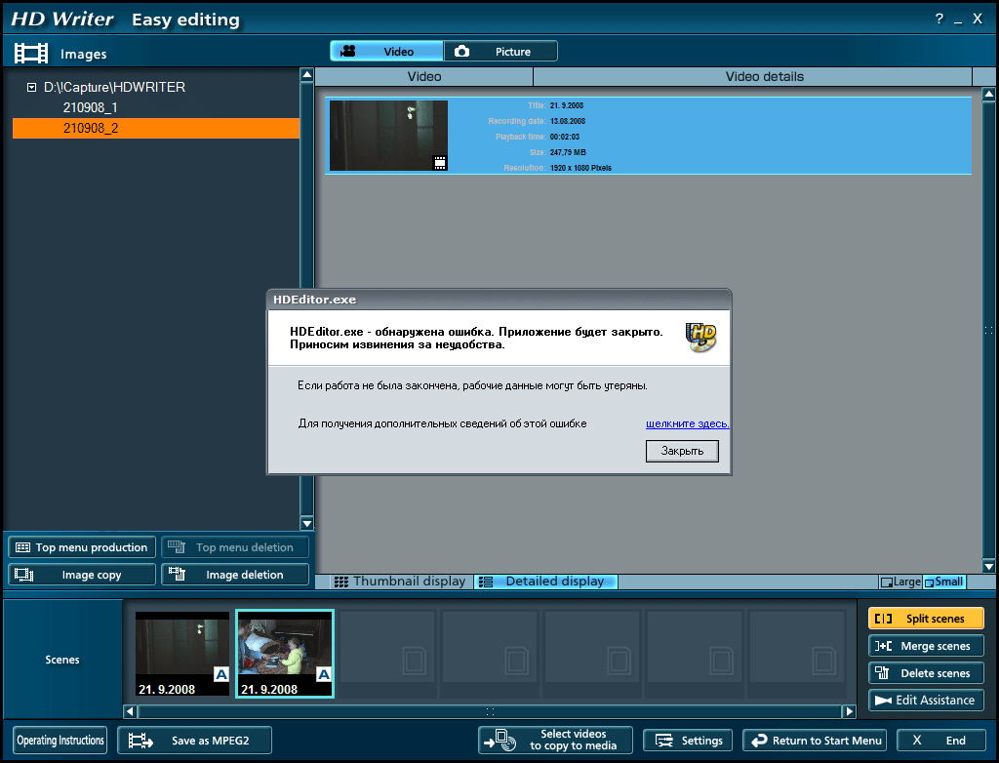Click Select videos to copy to media
The image size is (999, 763).
555,740
